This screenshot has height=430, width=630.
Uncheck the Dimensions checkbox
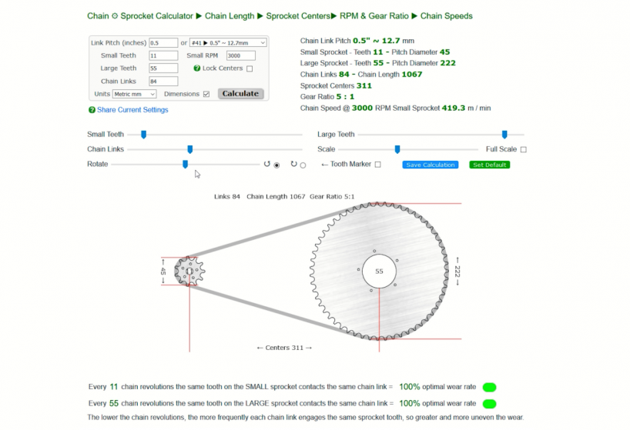[206, 94]
